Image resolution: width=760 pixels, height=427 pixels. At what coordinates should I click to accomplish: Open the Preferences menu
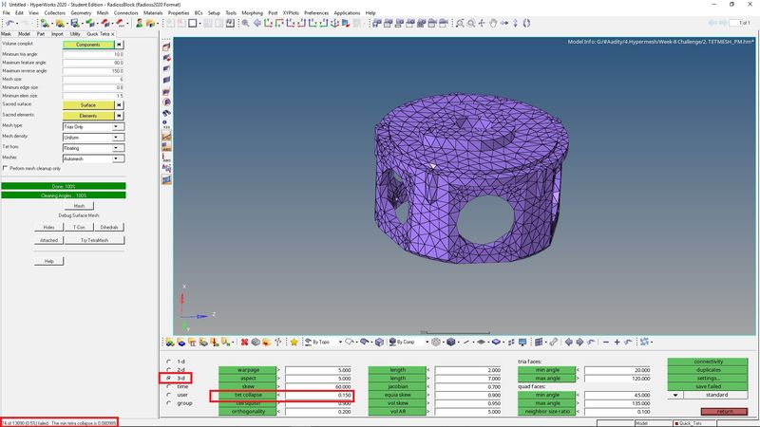click(x=316, y=12)
